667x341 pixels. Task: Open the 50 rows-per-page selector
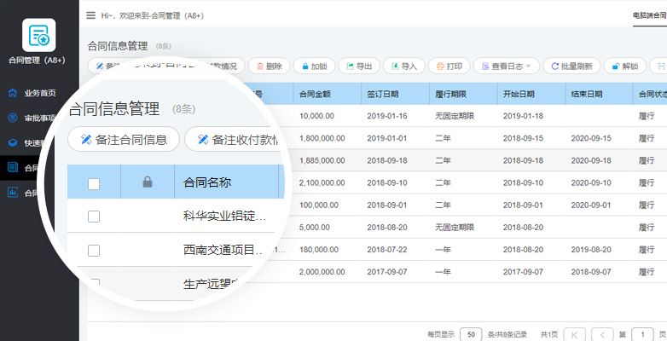(470, 334)
